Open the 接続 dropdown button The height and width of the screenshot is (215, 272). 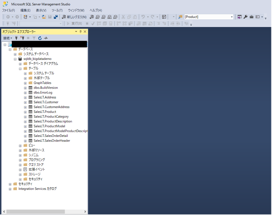8,38
